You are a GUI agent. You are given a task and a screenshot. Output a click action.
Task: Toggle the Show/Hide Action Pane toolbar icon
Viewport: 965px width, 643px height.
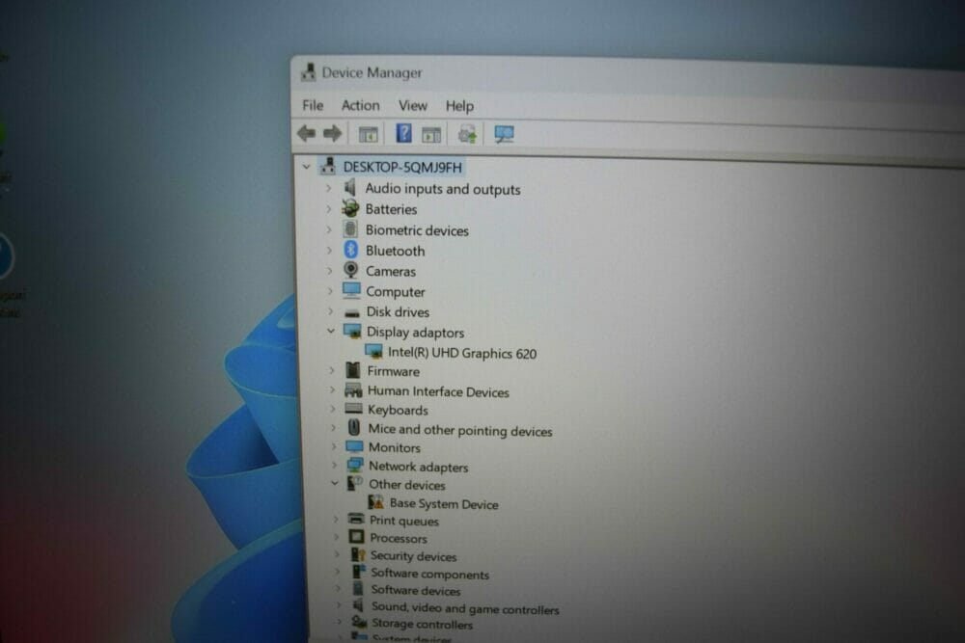click(431, 134)
